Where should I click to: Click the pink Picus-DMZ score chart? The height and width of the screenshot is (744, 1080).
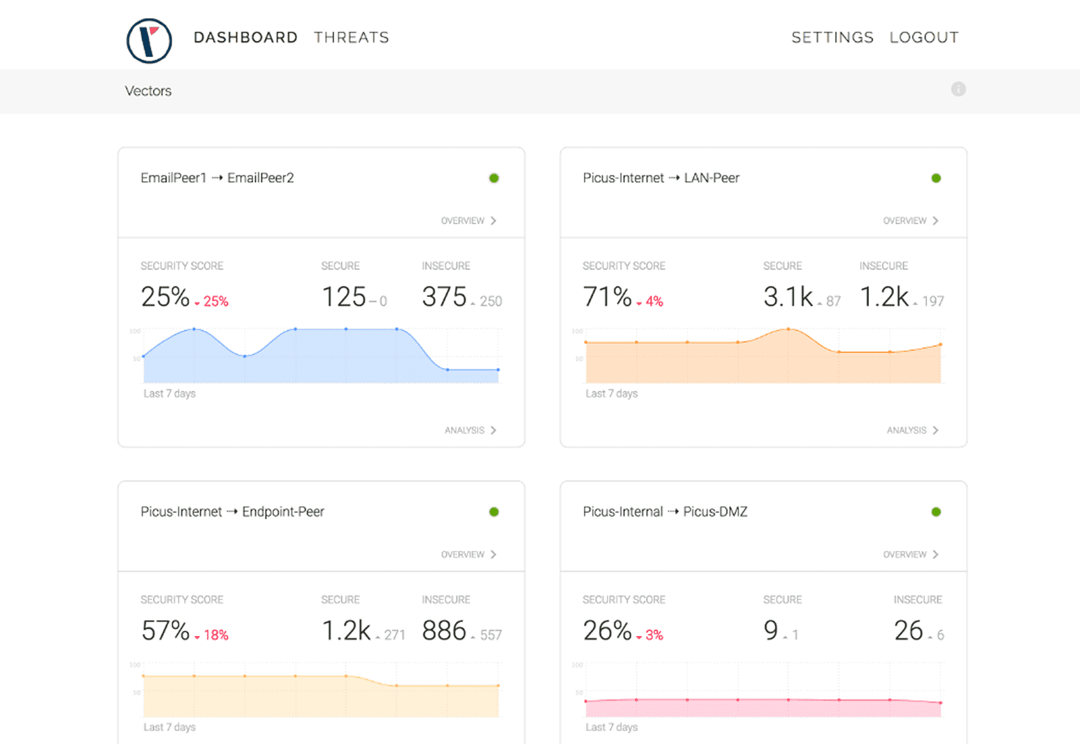763,707
